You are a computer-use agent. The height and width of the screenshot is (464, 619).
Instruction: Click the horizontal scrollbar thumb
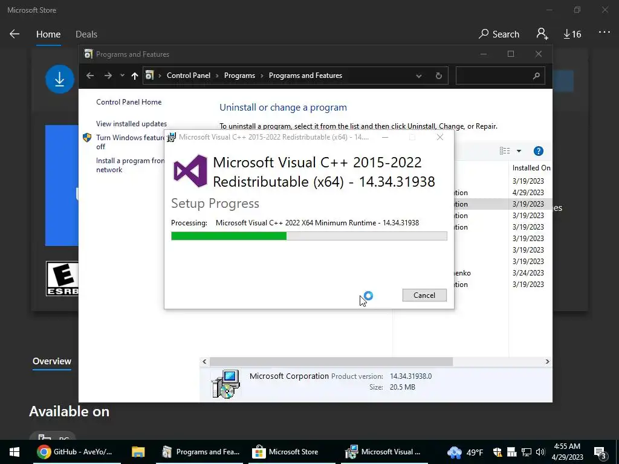pyautogui.click(x=331, y=361)
